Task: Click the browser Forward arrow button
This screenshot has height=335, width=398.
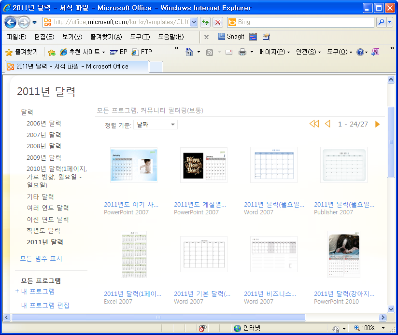Action: click(x=24, y=22)
